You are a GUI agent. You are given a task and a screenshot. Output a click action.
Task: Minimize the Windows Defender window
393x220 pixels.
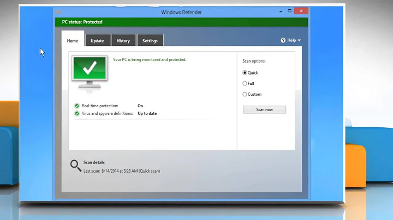tap(281, 11)
